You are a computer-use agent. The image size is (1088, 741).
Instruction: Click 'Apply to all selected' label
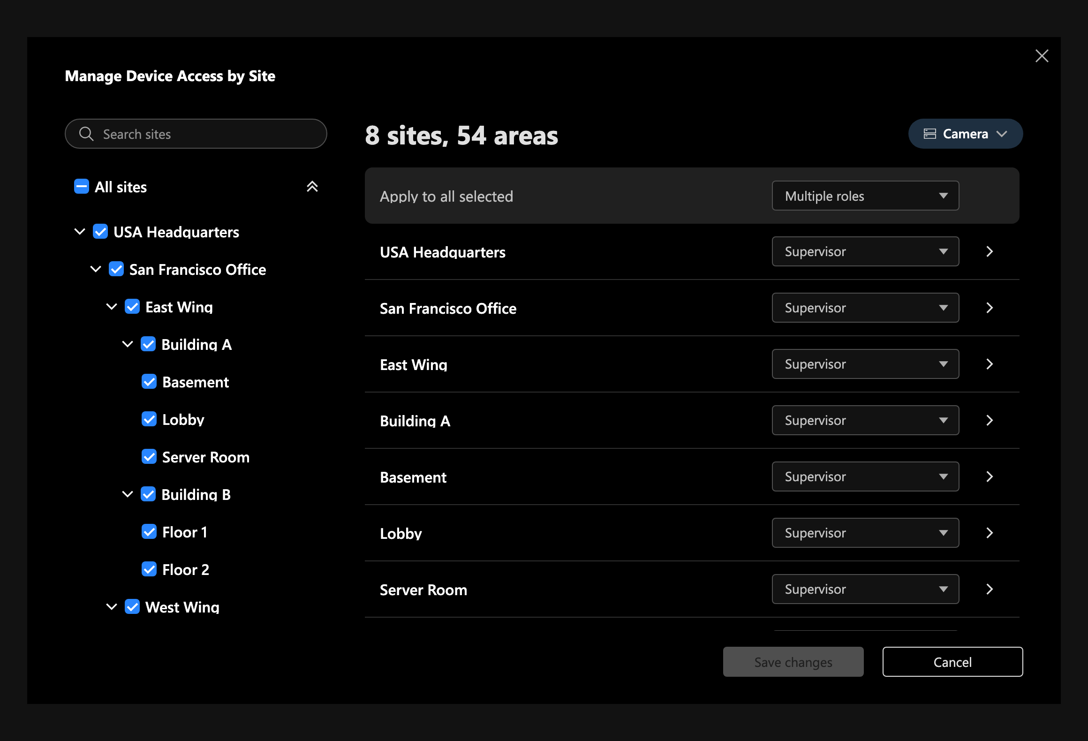(446, 197)
